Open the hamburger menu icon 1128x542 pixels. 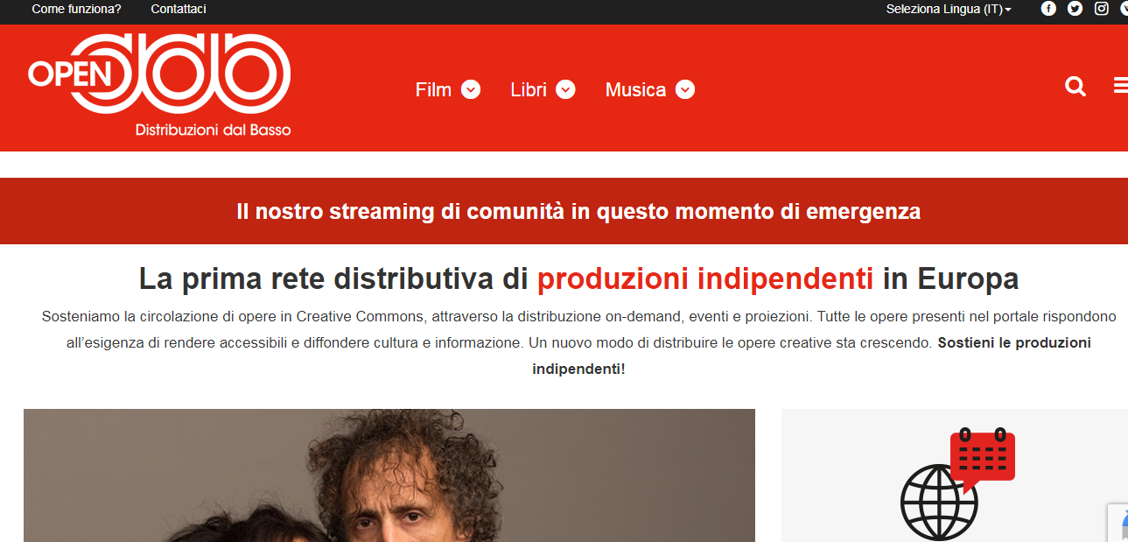1121,86
